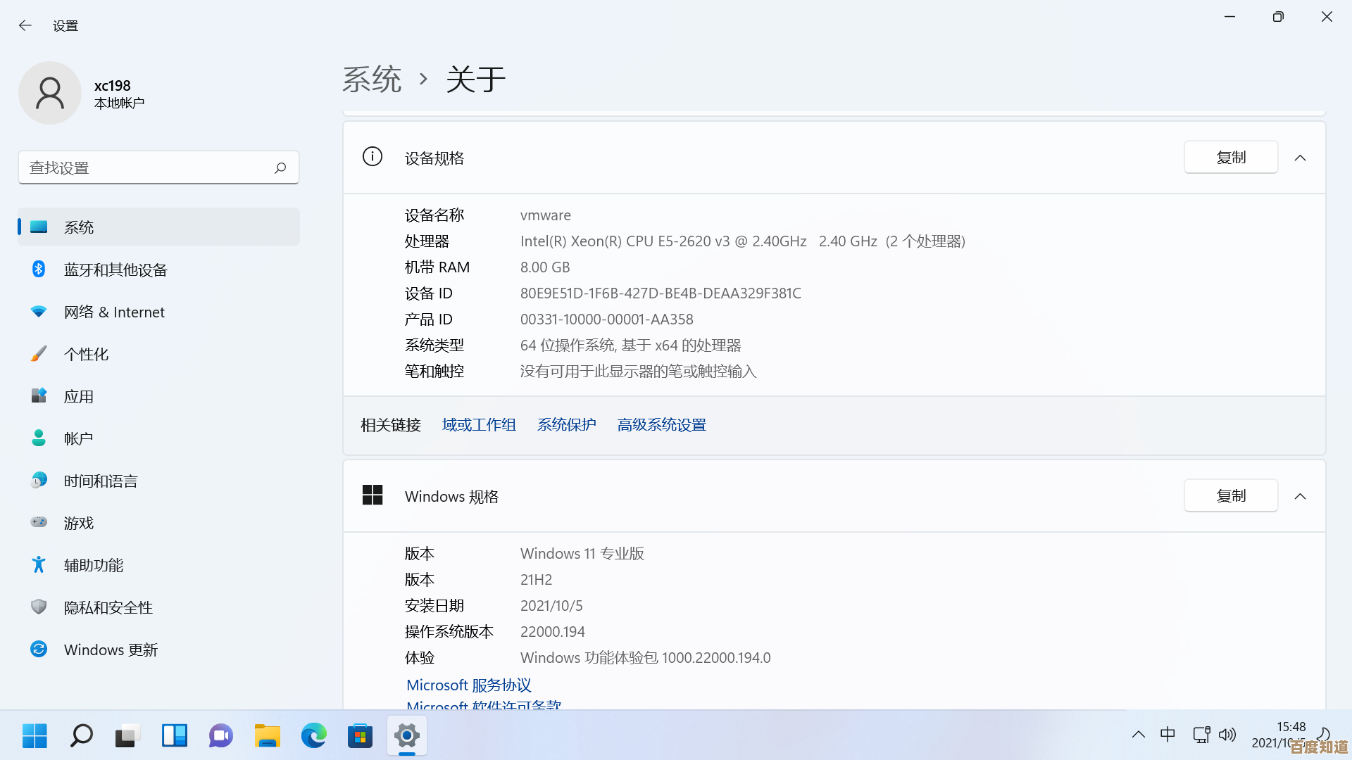Open Advanced system settings (高级系统设置) link
This screenshot has width=1352, height=760.
pyautogui.click(x=661, y=425)
